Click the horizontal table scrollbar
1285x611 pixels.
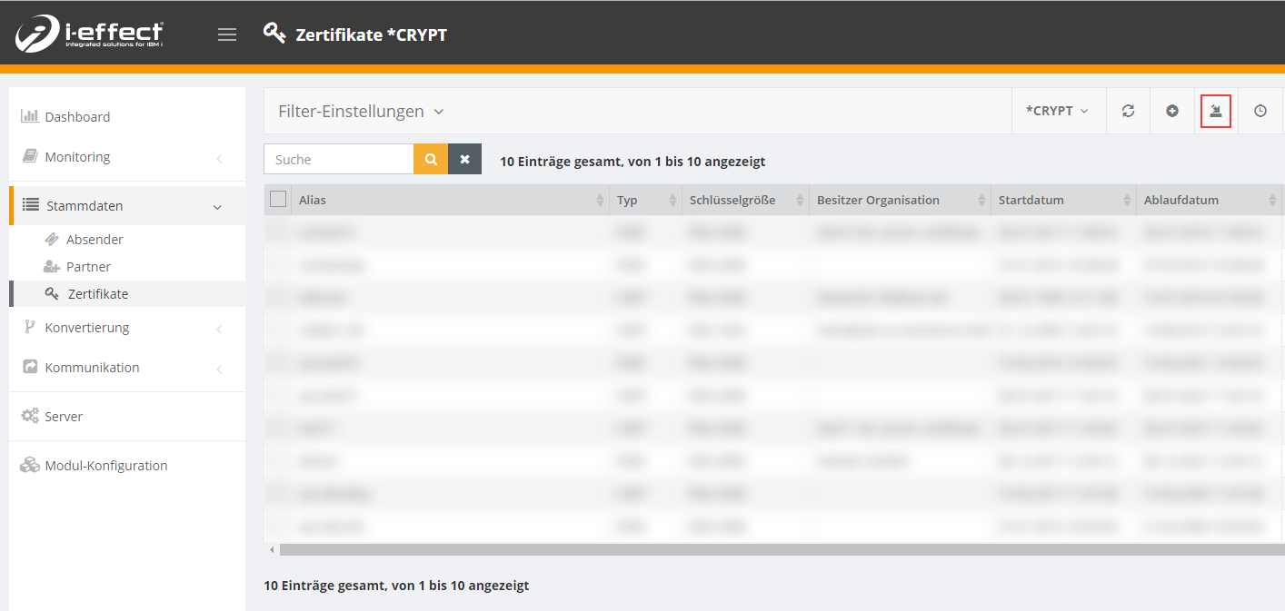click(772, 549)
